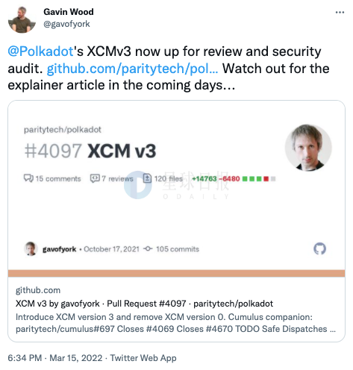
Task: Open the tweet timestamp 6:34 PM · Mar 15, 2022
Action: click(55, 358)
